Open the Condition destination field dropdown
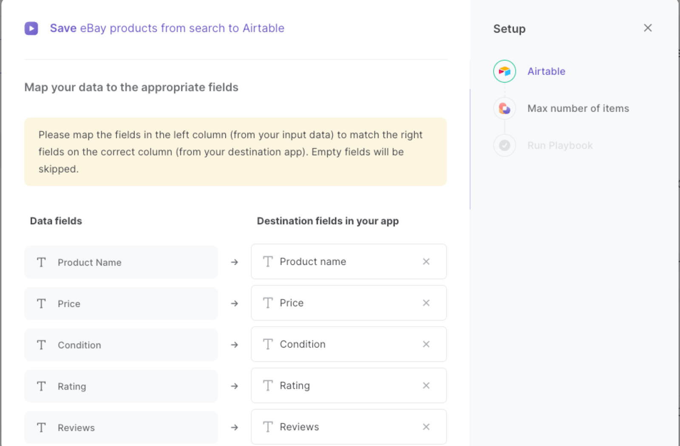The image size is (680, 446). coord(348,344)
